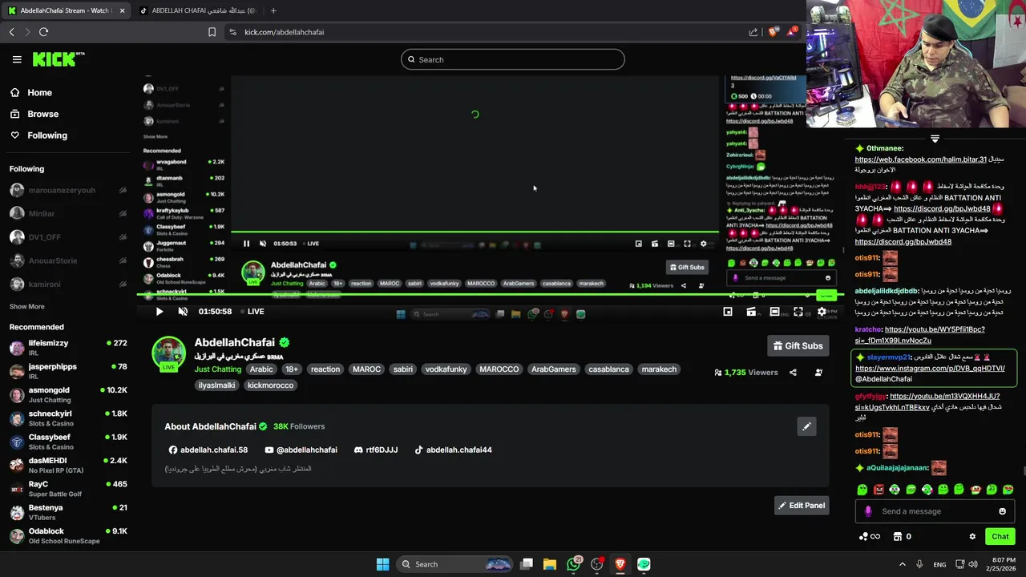Play the stream

pyautogui.click(x=159, y=312)
